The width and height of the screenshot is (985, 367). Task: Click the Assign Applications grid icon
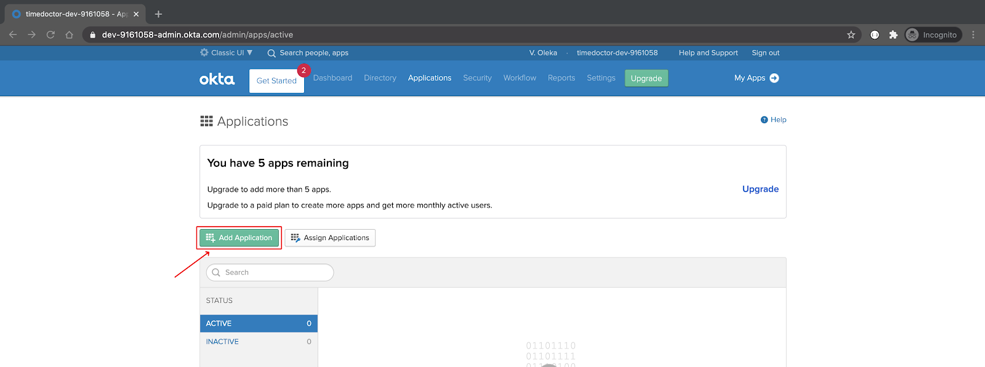pos(295,238)
